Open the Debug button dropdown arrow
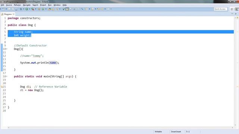 [x=24, y=9]
